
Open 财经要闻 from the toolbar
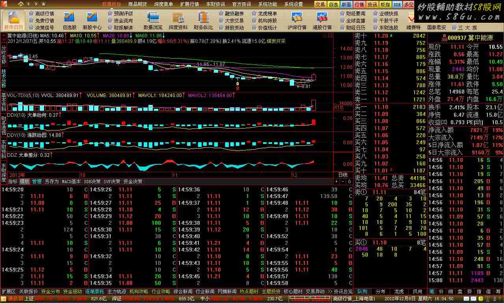[x=352, y=13]
